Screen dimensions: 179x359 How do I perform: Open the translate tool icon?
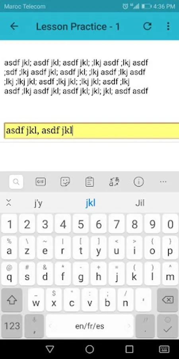click(114, 182)
